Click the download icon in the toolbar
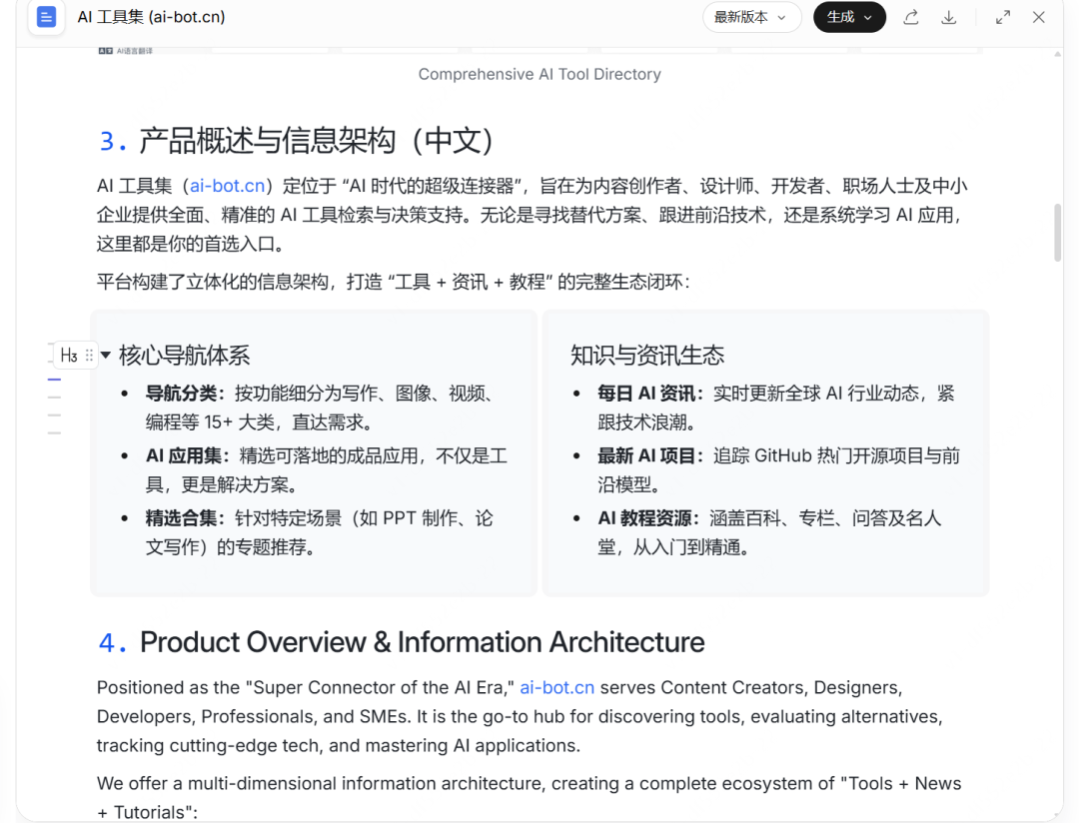The image size is (1079, 823). [948, 17]
